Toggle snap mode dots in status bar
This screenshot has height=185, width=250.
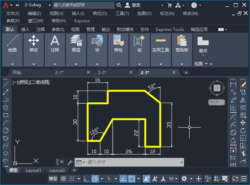pyautogui.click(x=72, y=179)
